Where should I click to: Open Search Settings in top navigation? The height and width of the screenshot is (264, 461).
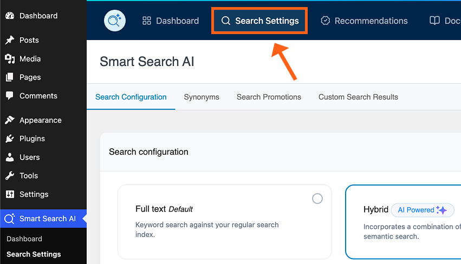click(259, 21)
